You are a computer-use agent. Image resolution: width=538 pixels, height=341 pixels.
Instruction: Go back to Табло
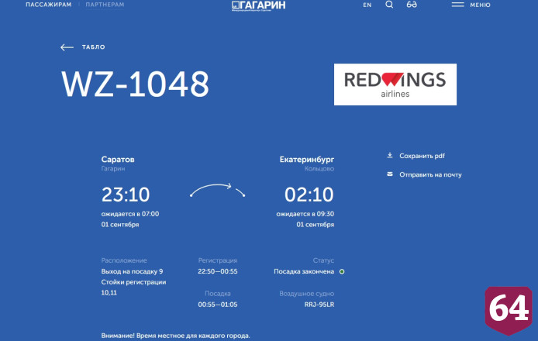pos(93,47)
